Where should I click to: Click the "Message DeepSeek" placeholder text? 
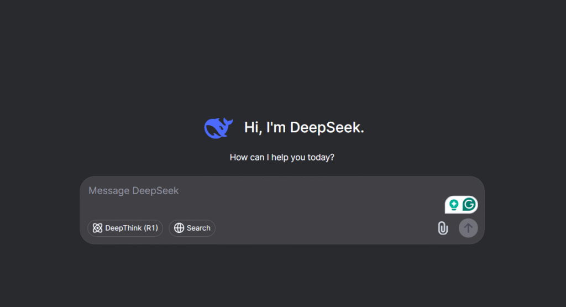pyautogui.click(x=134, y=191)
